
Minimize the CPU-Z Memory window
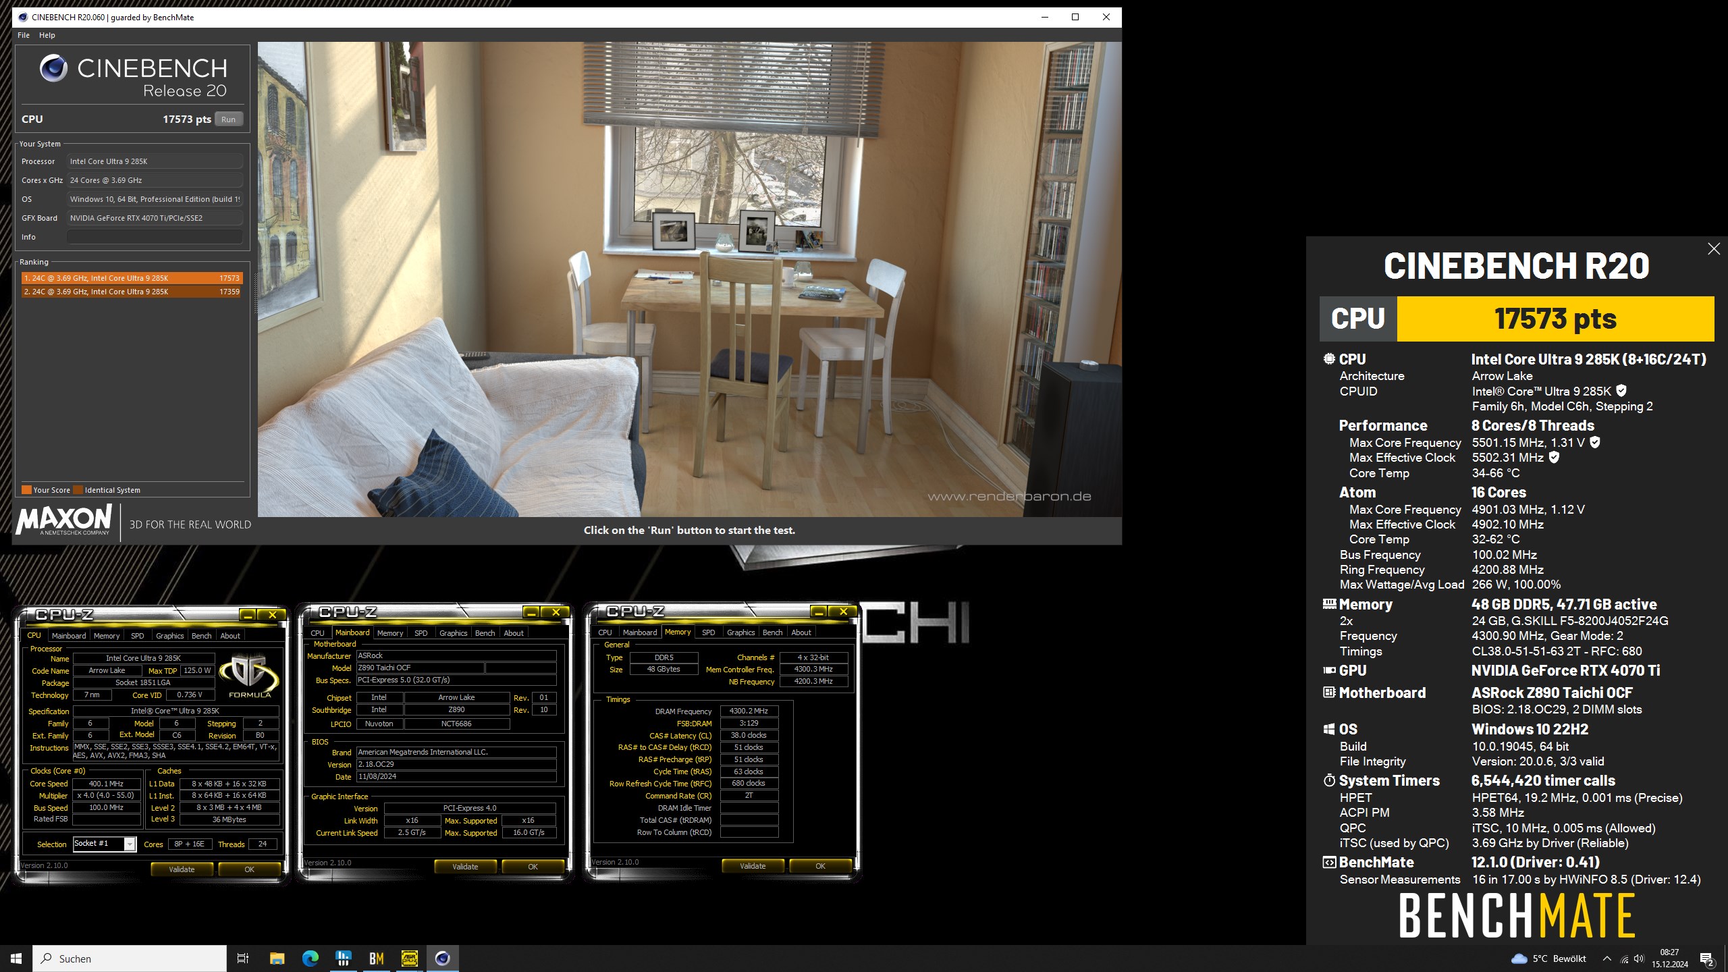coord(819,612)
